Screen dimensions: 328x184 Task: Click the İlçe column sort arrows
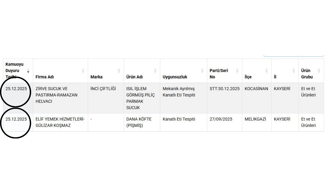[x=266, y=71]
